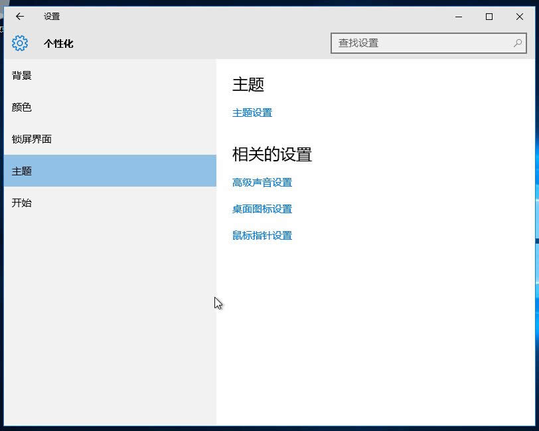Click the 相关的设置 heading area
Screen dimensions: 539x431
271,154
